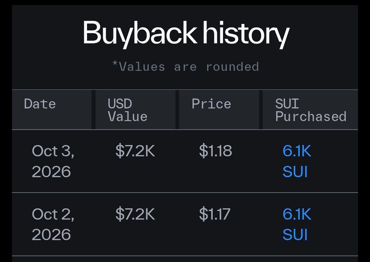370x262 pixels.
Task: Click the $7.2K value in Oct 3 row
Action: coord(135,151)
